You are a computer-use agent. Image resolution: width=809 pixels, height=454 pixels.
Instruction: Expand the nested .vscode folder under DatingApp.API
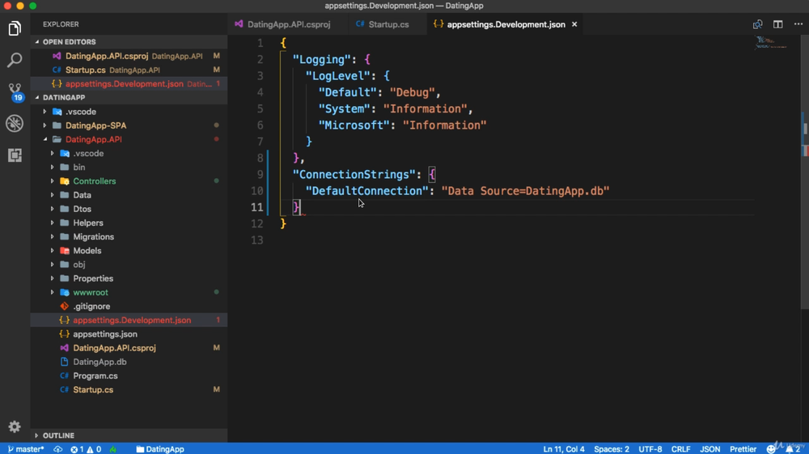coord(129,153)
